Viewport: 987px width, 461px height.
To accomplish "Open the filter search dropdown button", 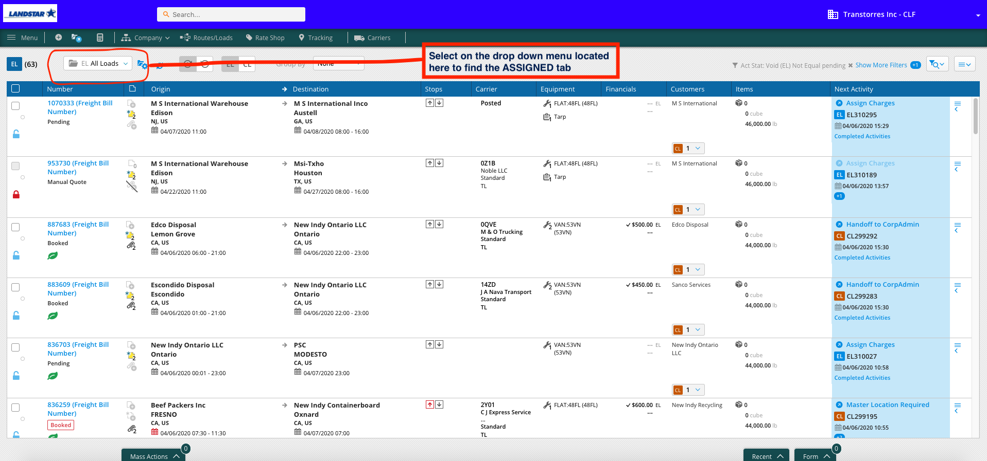I will point(937,64).
